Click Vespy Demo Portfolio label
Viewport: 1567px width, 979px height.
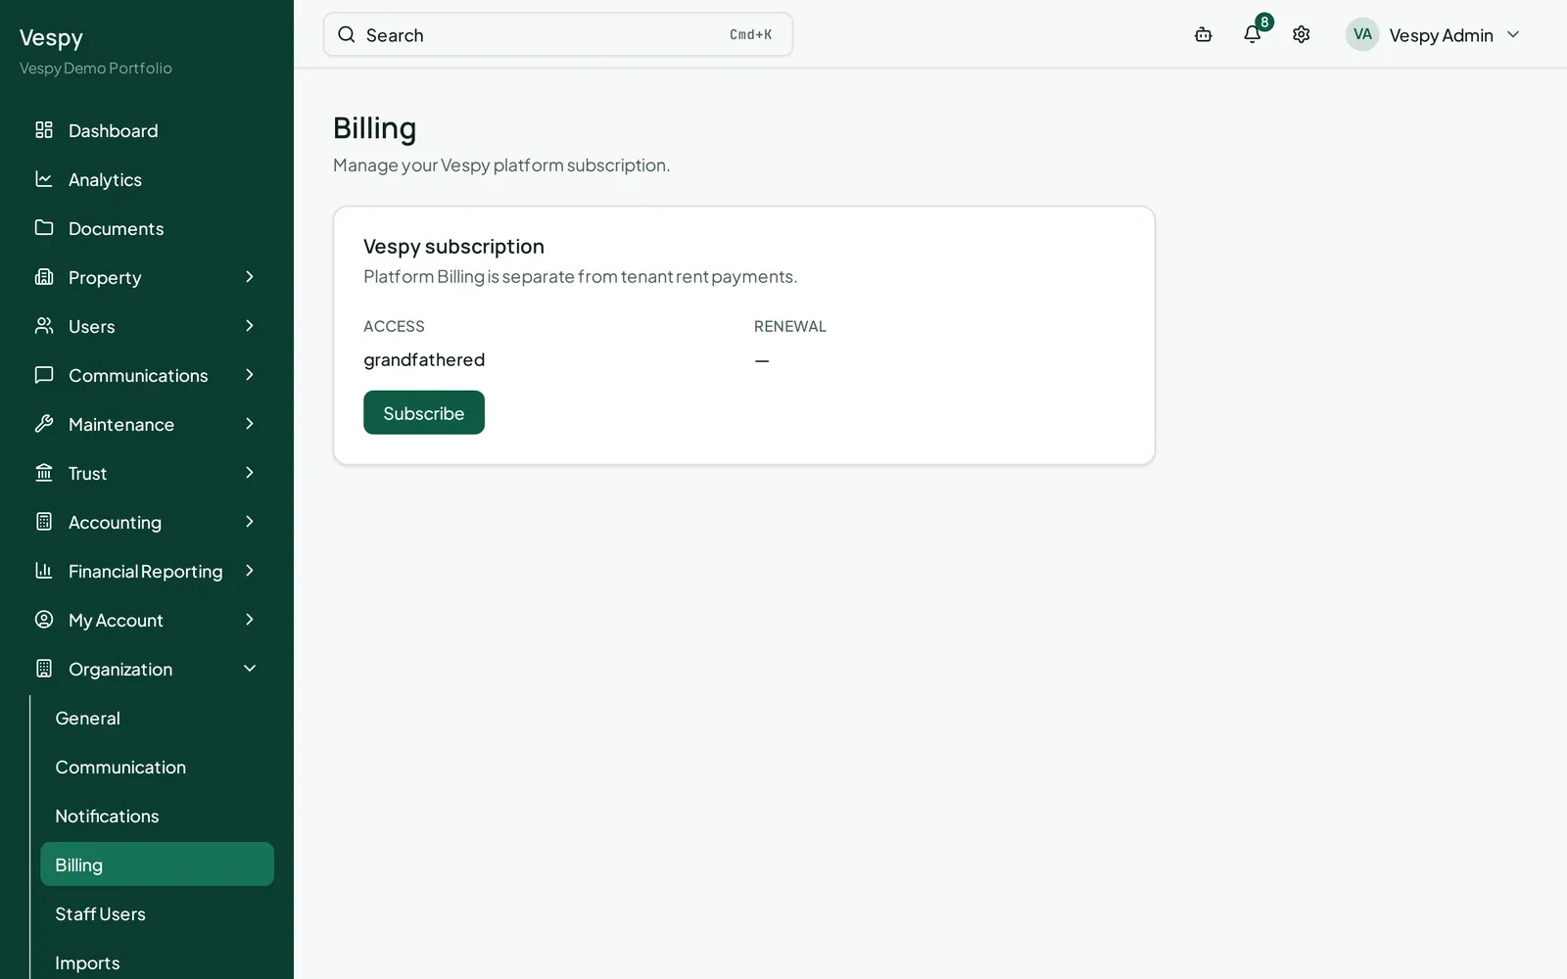[96, 69]
